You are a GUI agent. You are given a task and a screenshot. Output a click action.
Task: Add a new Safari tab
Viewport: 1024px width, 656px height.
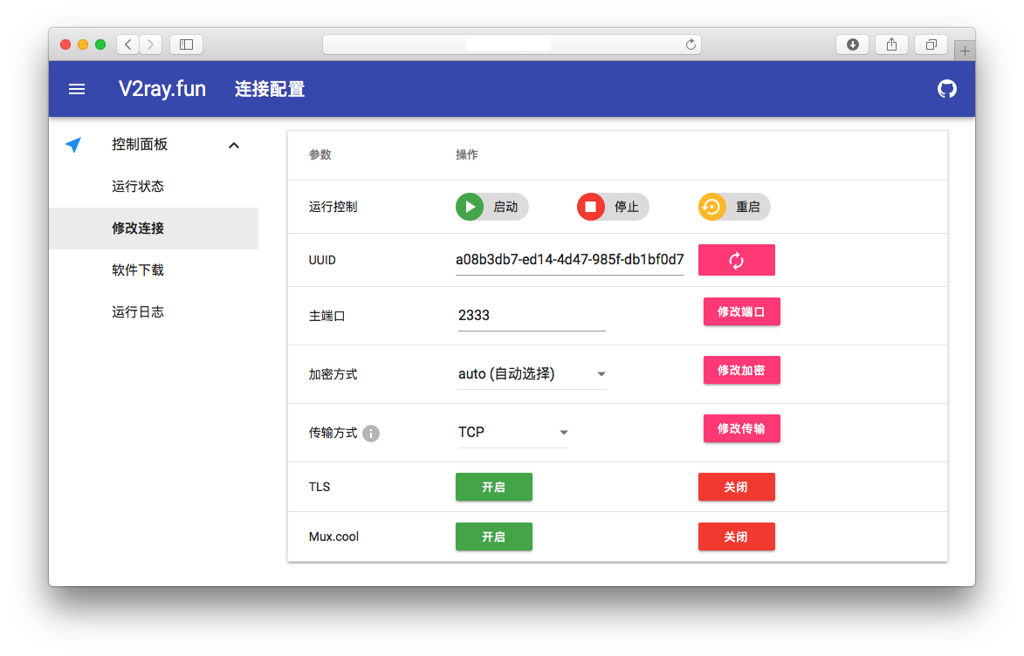pos(965,51)
